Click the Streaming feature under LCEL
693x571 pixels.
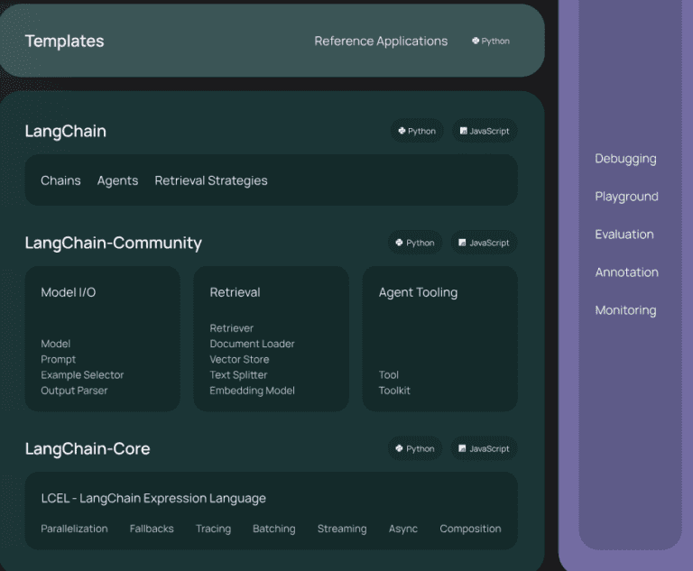tap(342, 529)
